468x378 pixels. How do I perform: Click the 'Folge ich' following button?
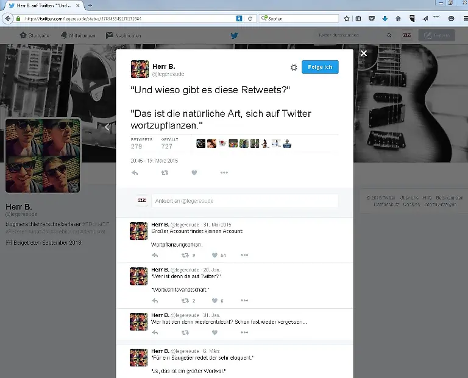click(x=320, y=67)
